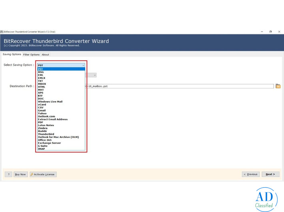Minimize the Thunderbird Converter Wizard window
Image resolution: width=284 pixels, height=212 pixels.
262,32
